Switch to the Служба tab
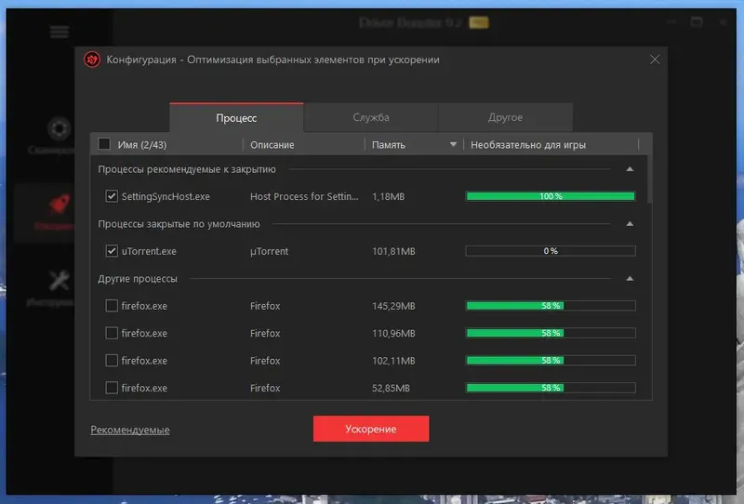 (371, 117)
